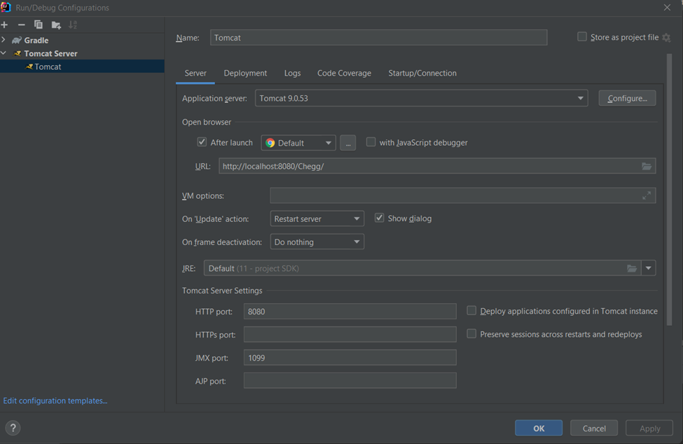Viewport: 683px width, 444px height.
Task: Click the HTTP port field
Action: [350, 311]
